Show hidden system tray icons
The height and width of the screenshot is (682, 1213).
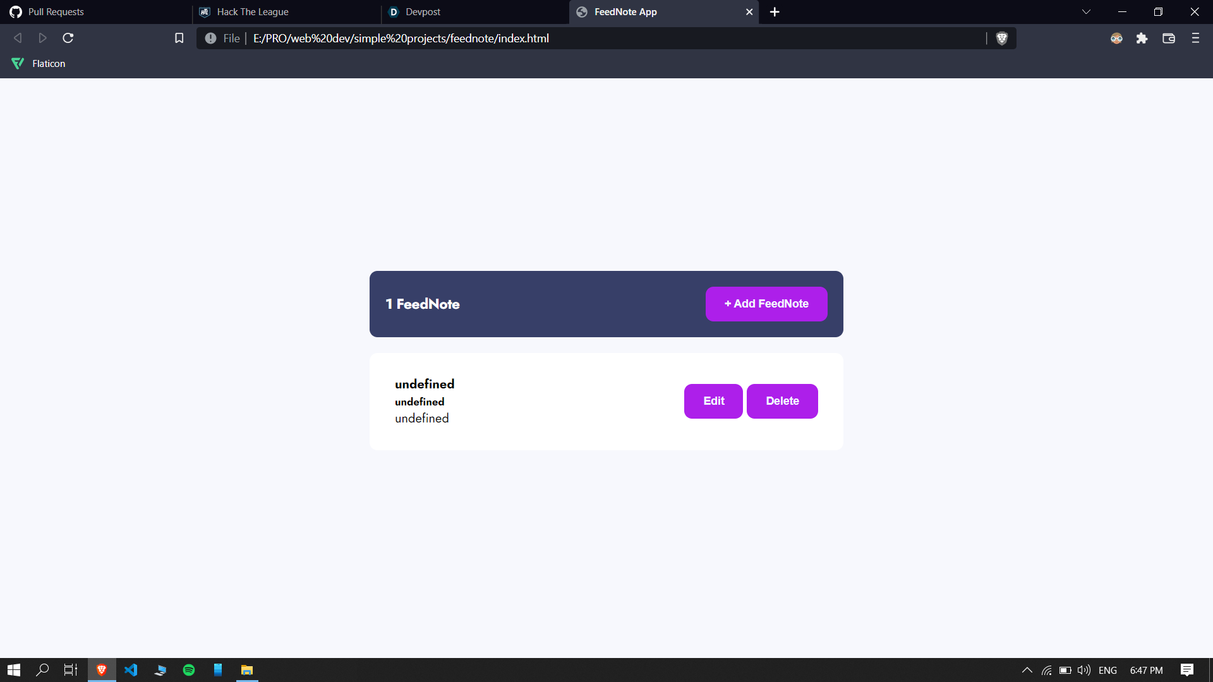tap(1027, 670)
